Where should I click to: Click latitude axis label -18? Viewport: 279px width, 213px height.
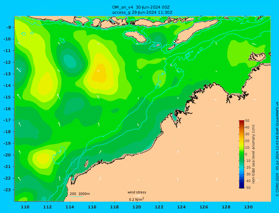7,132
